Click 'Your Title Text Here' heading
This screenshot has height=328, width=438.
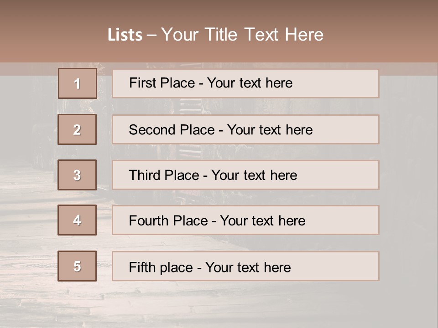242,35
